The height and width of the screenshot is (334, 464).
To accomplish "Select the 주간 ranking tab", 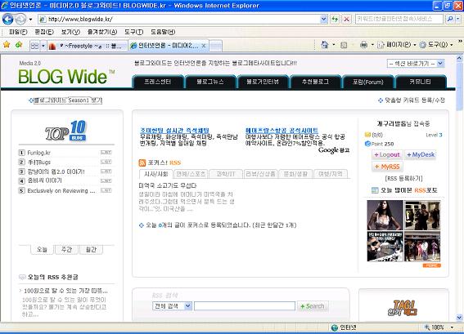I will [66, 250].
